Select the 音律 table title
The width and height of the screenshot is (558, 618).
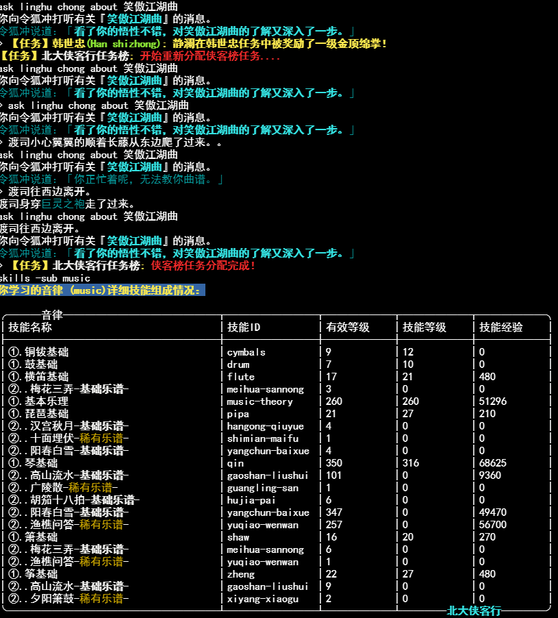pos(52,315)
